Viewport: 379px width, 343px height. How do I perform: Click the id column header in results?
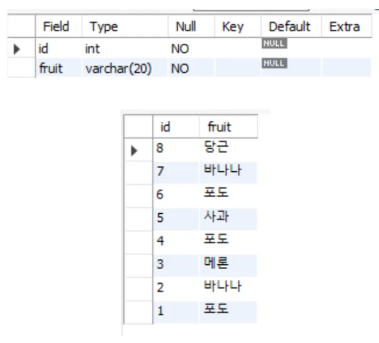(x=176, y=127)
